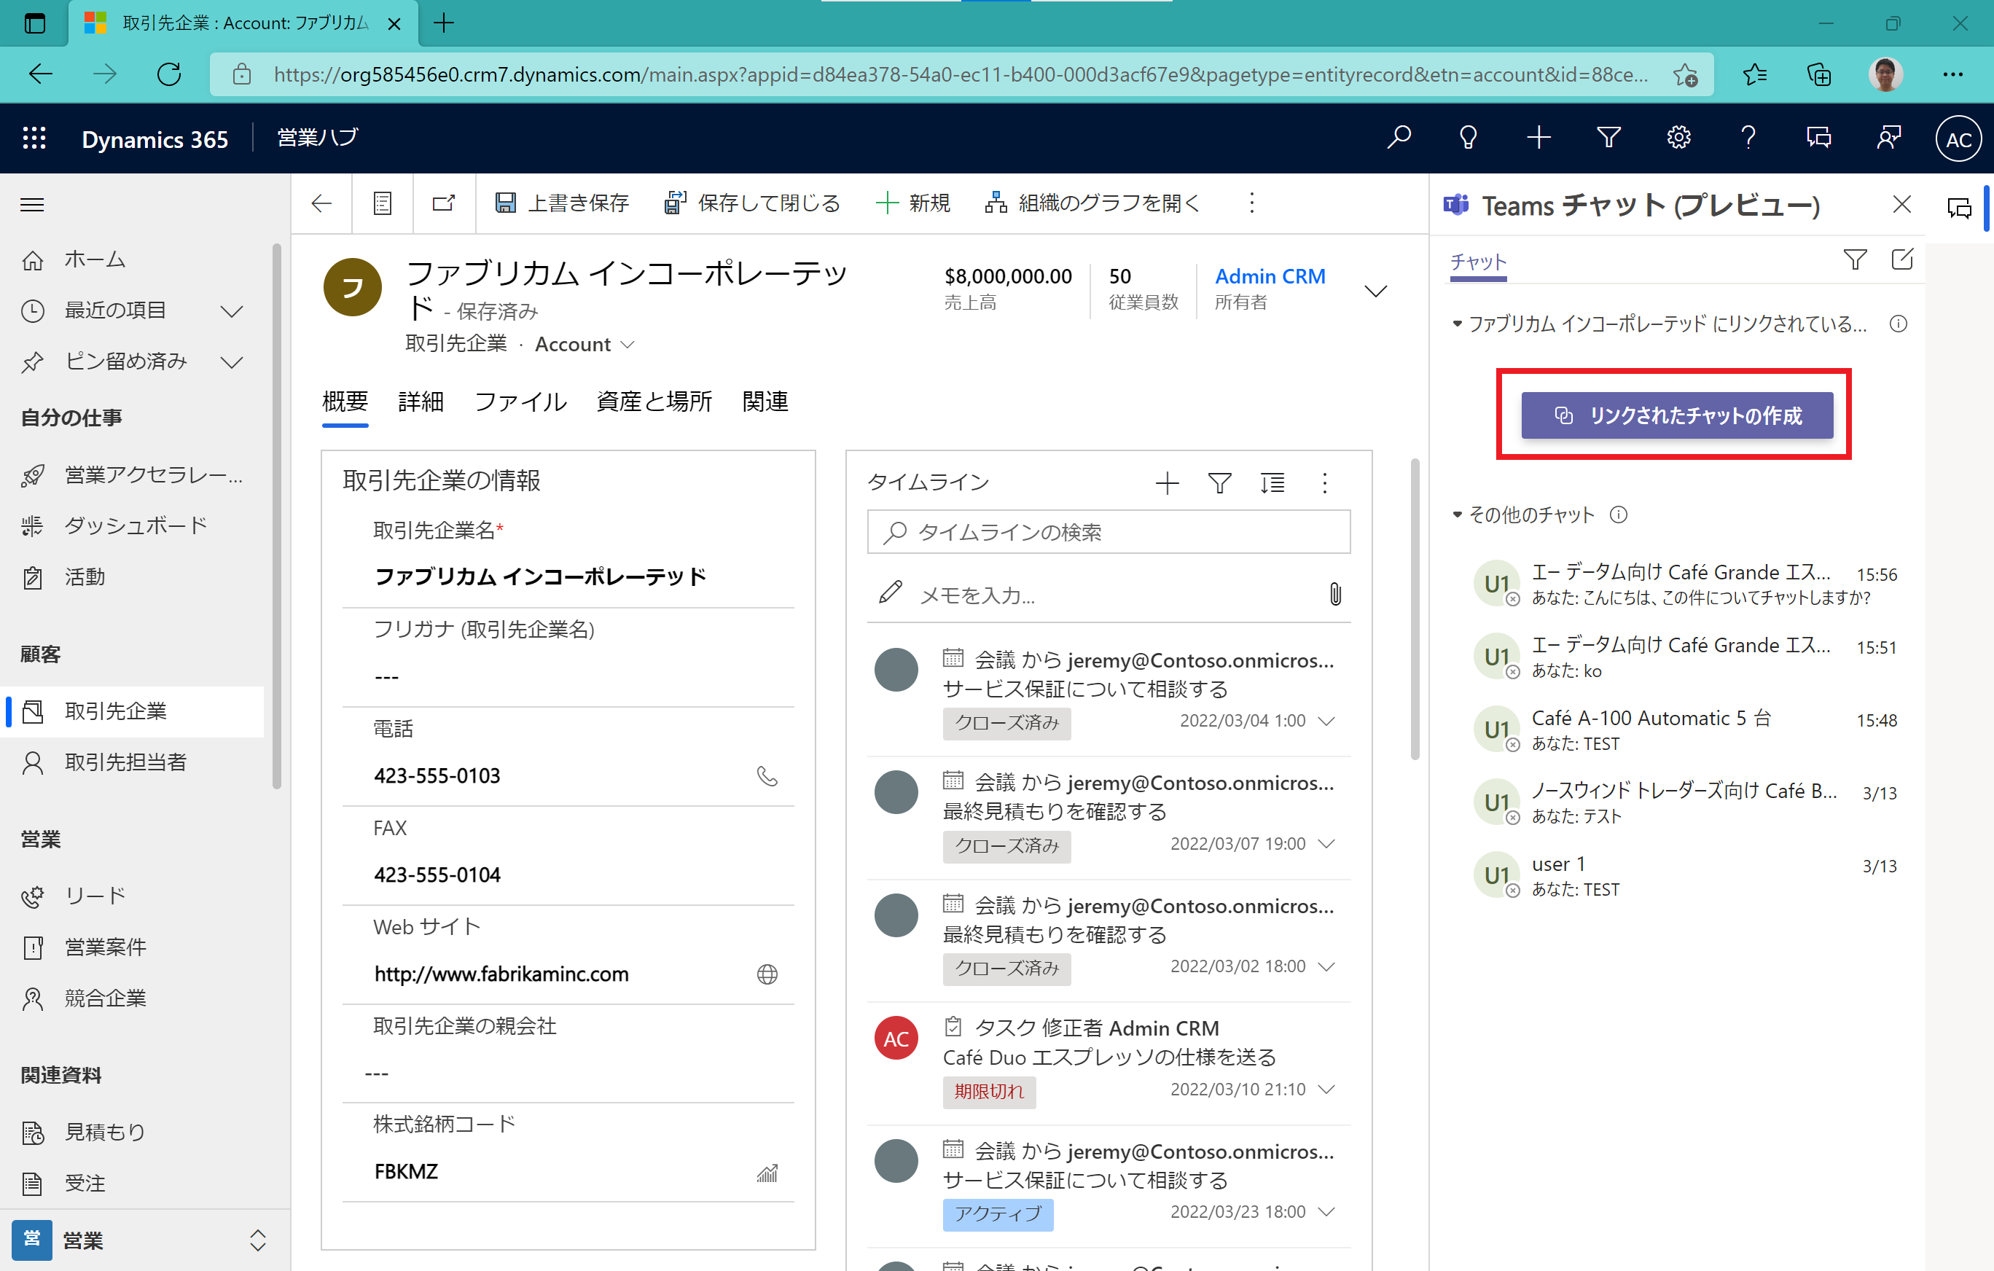1994x1271 pixels.
Task: Click 組織のグラフを開く command
Action: [x=1092, y=203]
